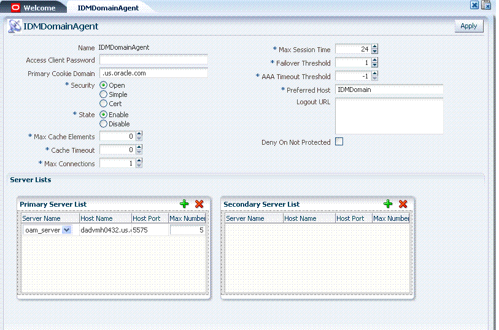Edit the Max Connections number field
This screenshot has width=499, height=330.
117,163
